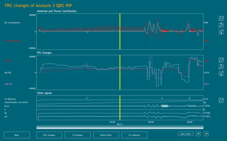
Task: Click left magnifier zoom icon
Action: pyautogui.click(x=198, y=134)
